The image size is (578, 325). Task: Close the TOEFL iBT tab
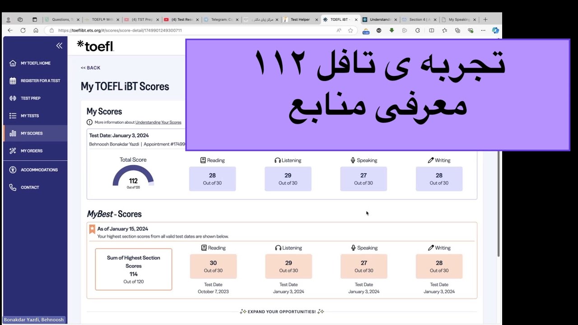click(x=356, y=19)
